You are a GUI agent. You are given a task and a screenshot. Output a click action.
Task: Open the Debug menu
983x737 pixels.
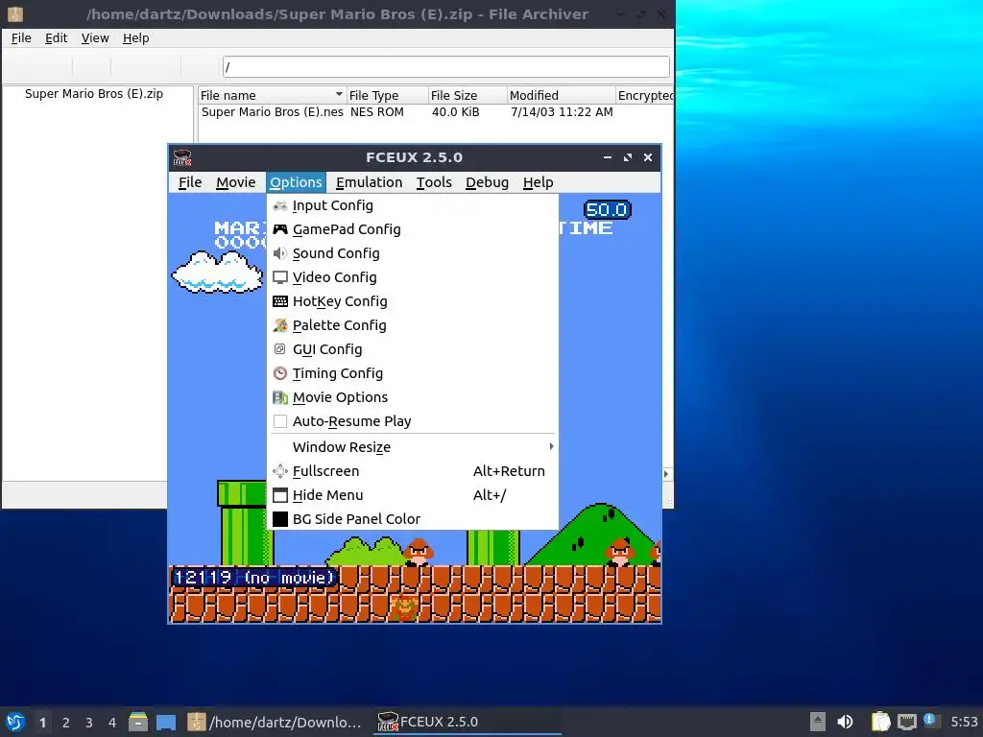point(487,182)
